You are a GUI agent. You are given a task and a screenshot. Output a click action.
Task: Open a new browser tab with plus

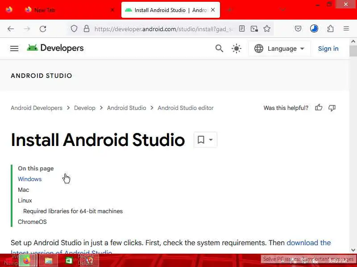pos(230,10)
